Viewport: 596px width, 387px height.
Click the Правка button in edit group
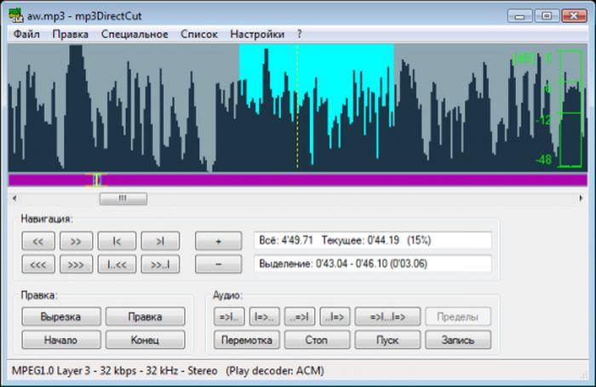pyautogui.click(x=146, y=316)
